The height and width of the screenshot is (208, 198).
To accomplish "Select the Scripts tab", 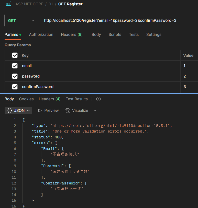I will pyautogui.click(x=115, y=35).
